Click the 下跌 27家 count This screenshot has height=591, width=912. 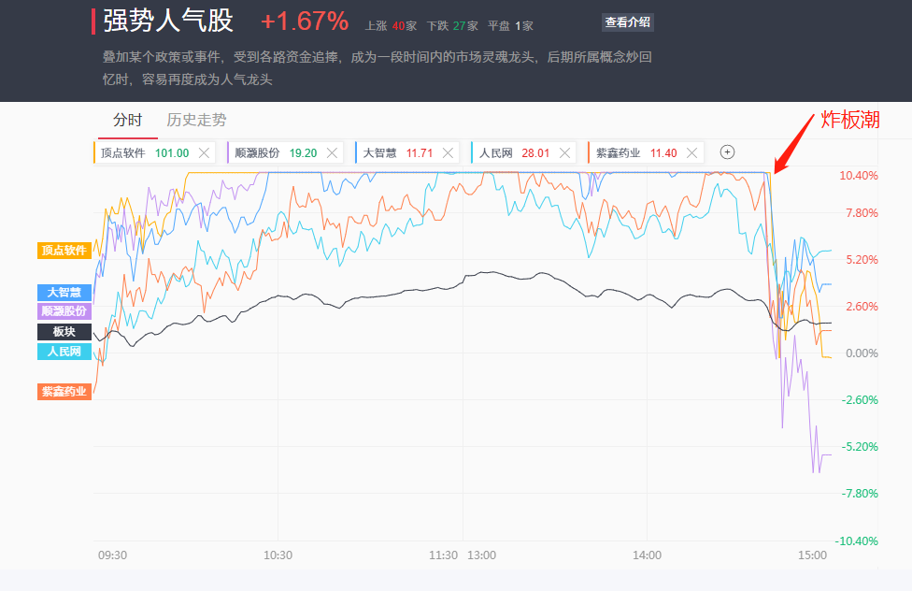(x=451, y=26)
